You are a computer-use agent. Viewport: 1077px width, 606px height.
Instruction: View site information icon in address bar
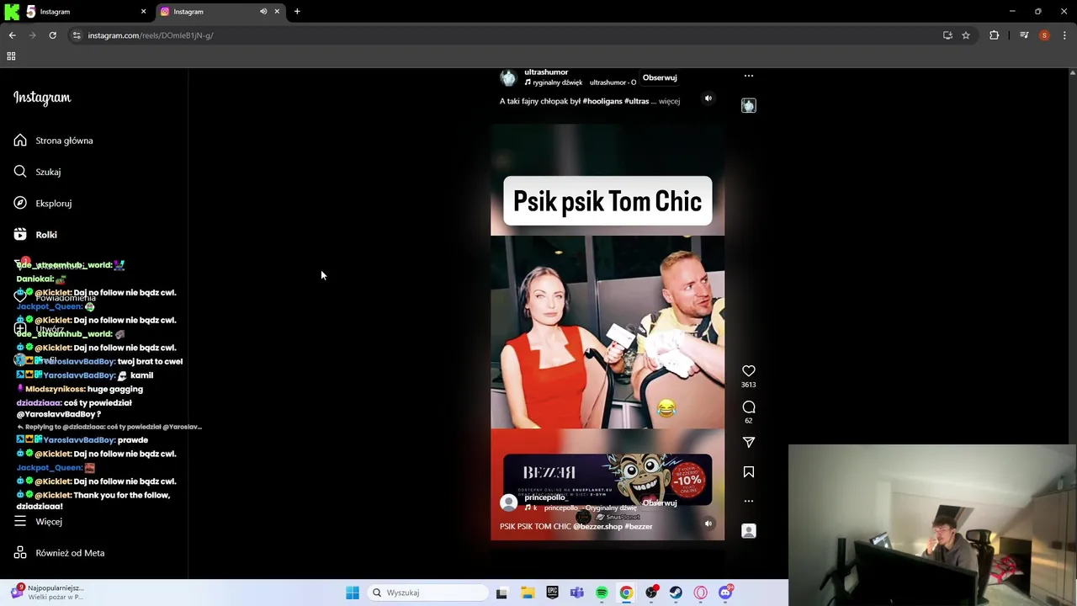(x=77, y=35)
